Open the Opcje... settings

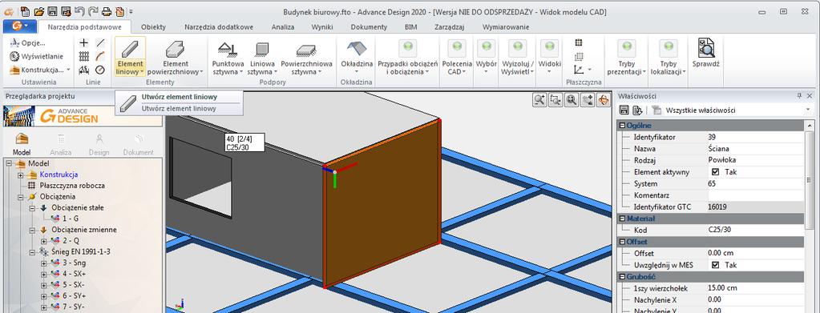point(28,43)
